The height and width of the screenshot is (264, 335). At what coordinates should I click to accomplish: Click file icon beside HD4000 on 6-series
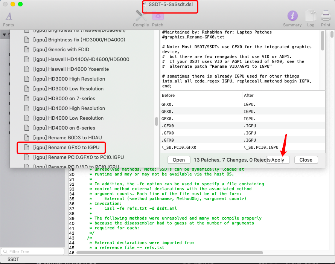27,128
